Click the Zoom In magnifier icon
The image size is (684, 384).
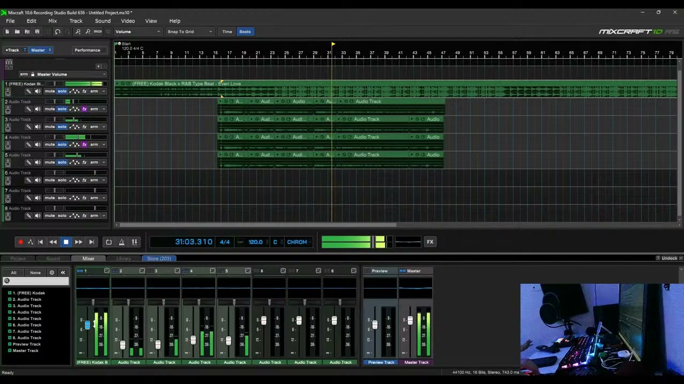point(78,32)
